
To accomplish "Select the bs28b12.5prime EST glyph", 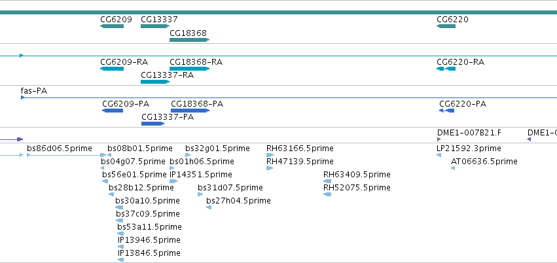I will [x=111, y=194].
